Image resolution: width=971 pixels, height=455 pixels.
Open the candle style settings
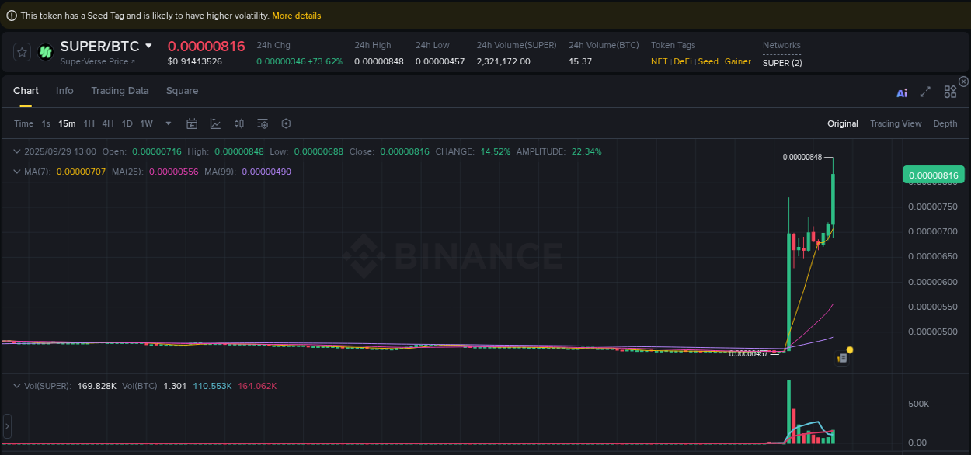click(238, 123)
